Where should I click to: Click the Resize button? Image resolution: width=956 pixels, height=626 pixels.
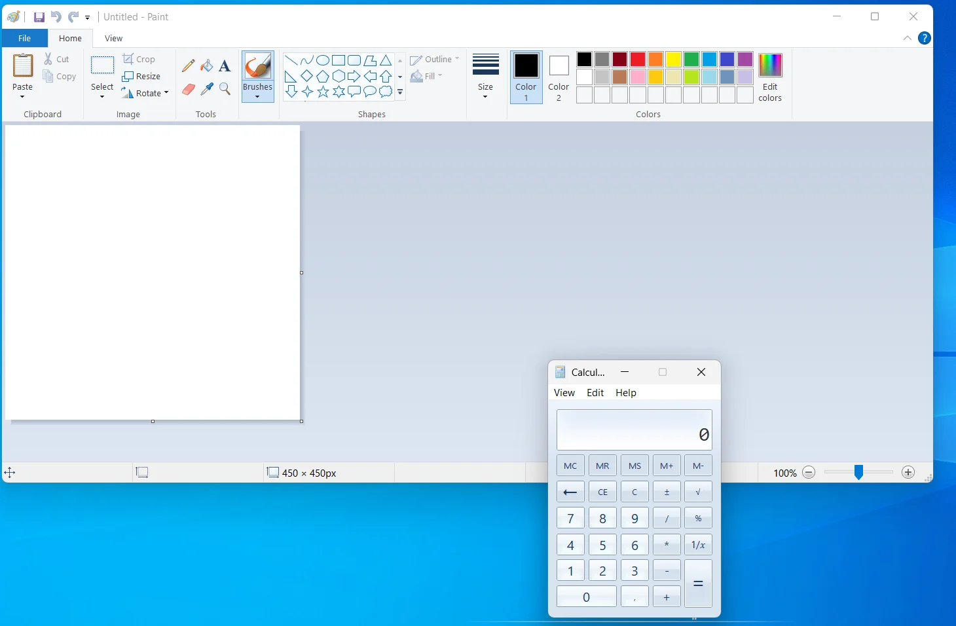pyautogui.click(x=141, y=76)
